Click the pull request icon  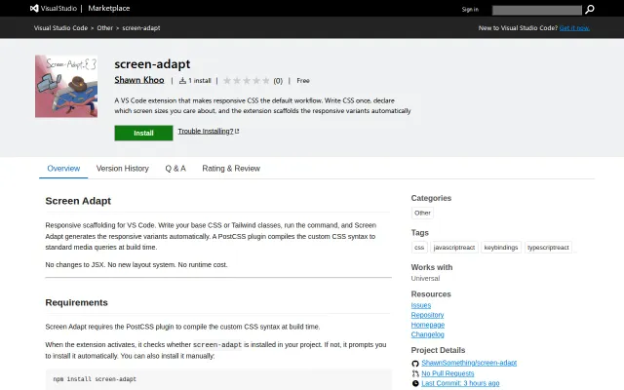(x=415, y=373)
